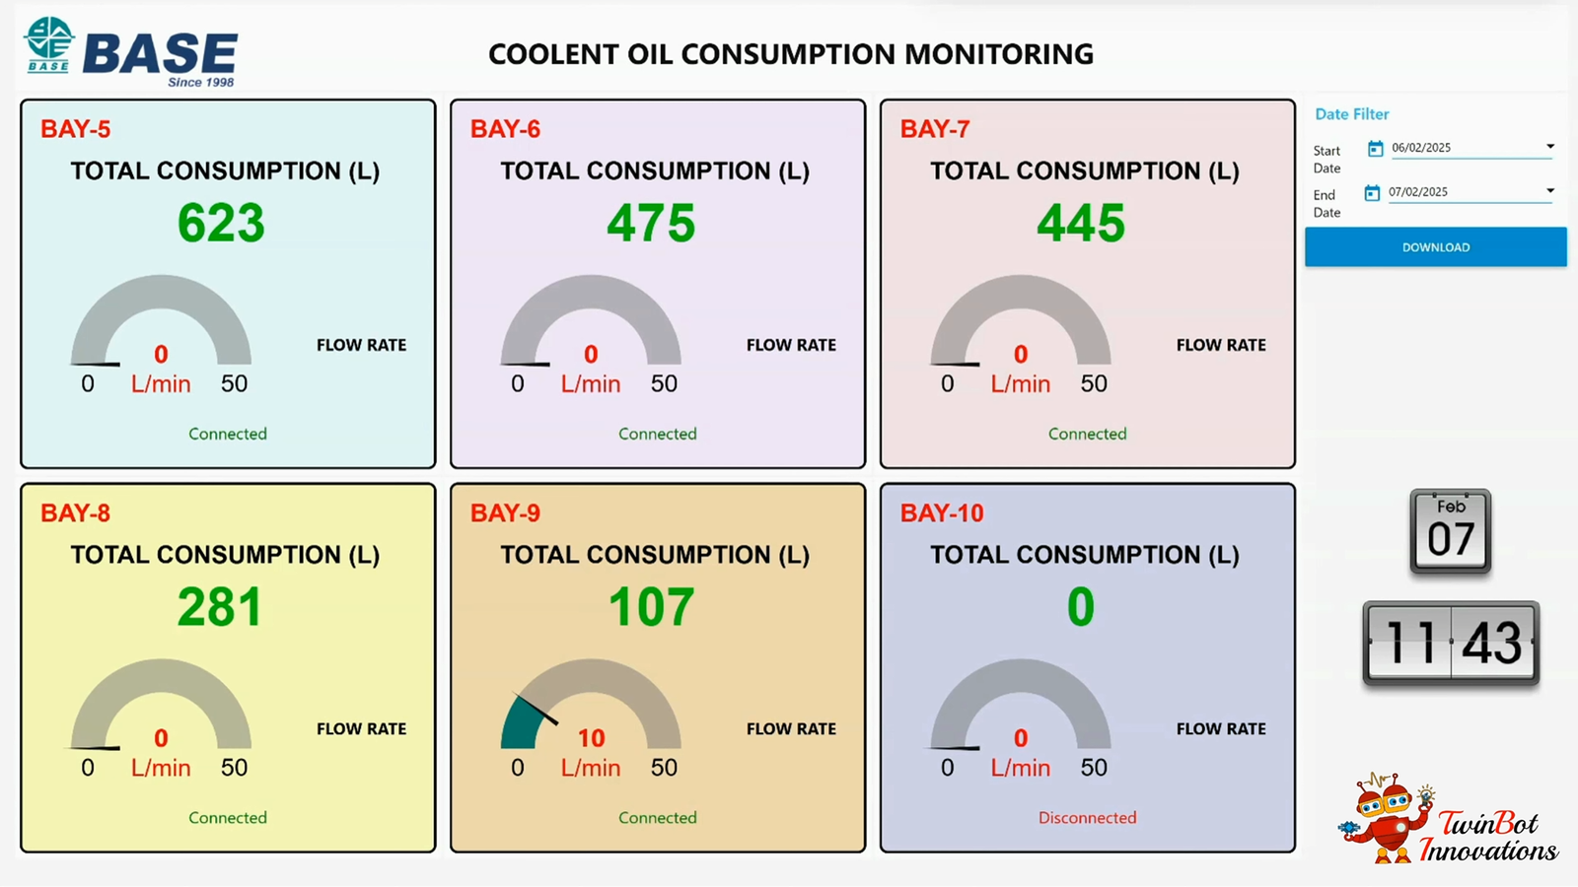Click the Start Date calendar icon

point(1375,149)
